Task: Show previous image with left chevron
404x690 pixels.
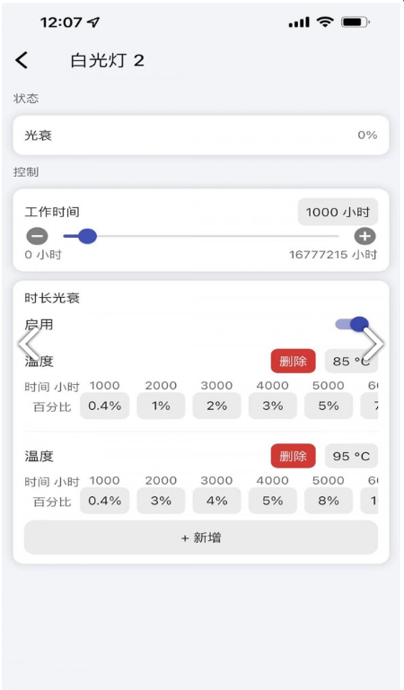Action: click(29, 344)
